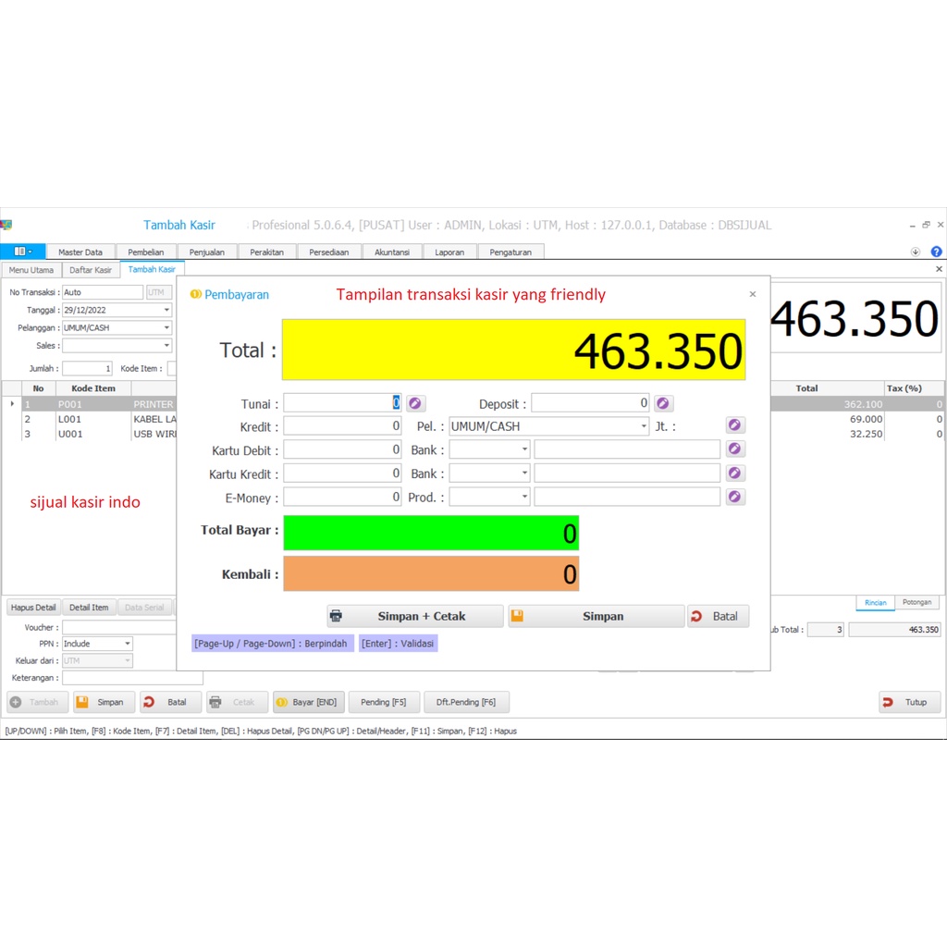Switch to the Potongan tab
This screenshot has width=947, height=947.
pyautogui.click(x=916, y=602)
